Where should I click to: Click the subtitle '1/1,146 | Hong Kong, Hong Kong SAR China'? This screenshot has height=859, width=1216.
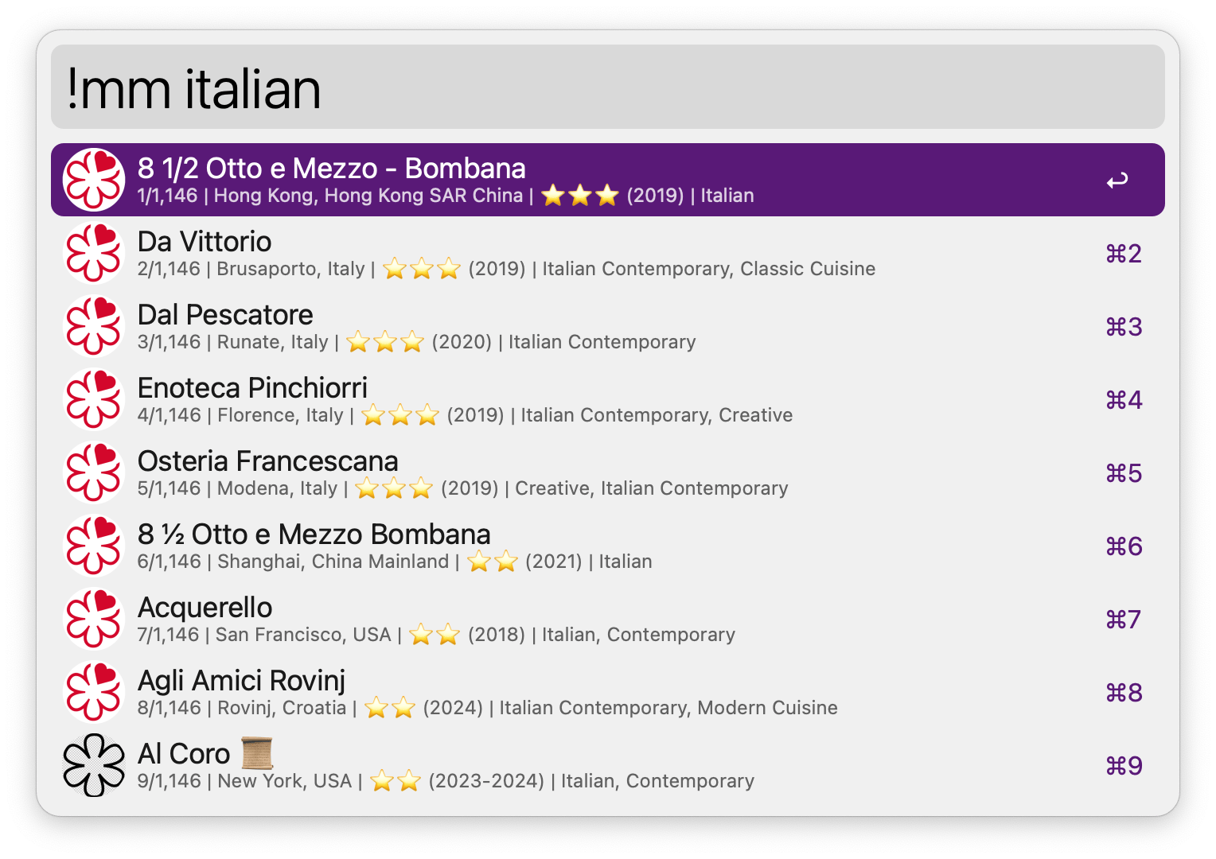pos(330,196)
